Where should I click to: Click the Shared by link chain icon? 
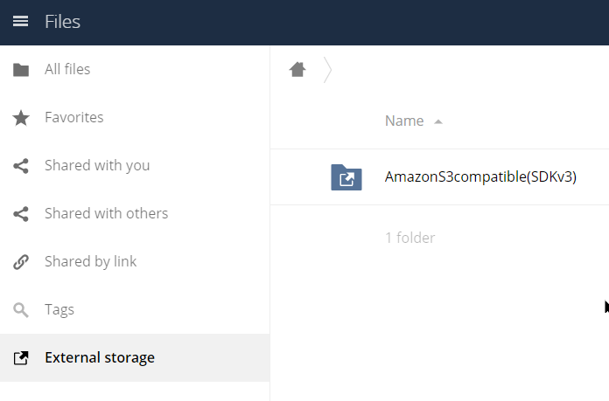21,262
